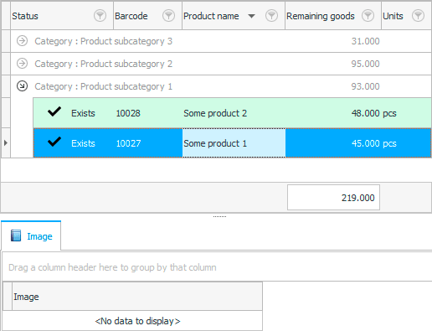Click 'Exists' status in Some product 2 row
The image size is (432, 331).
click(x=83, y=113)
